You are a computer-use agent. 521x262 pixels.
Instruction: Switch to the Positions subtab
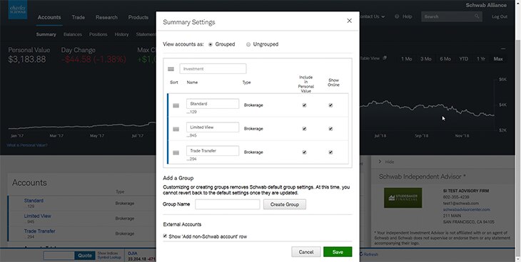pos(98,34)
